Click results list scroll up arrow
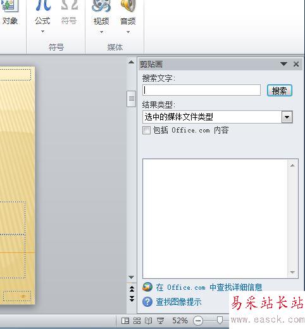Screen dimensions: 305x329 pyautogui.click(x=292, y=165)
